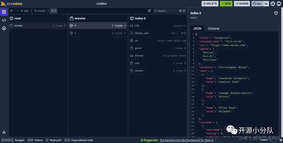The height and width of the screenshot is (143, 283).
Task: Expand item 0 chevron with 7 fields
Action: (125, 26)
